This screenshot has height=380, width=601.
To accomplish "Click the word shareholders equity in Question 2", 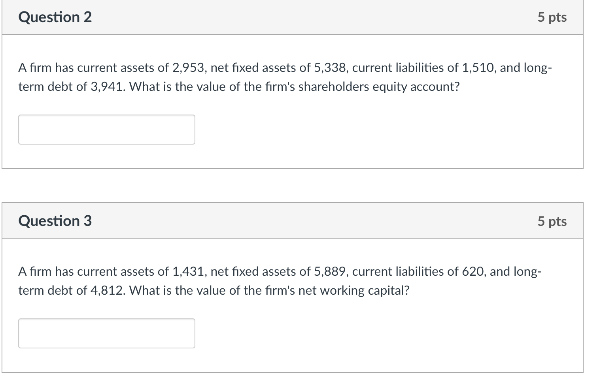I will pos(333,87).
